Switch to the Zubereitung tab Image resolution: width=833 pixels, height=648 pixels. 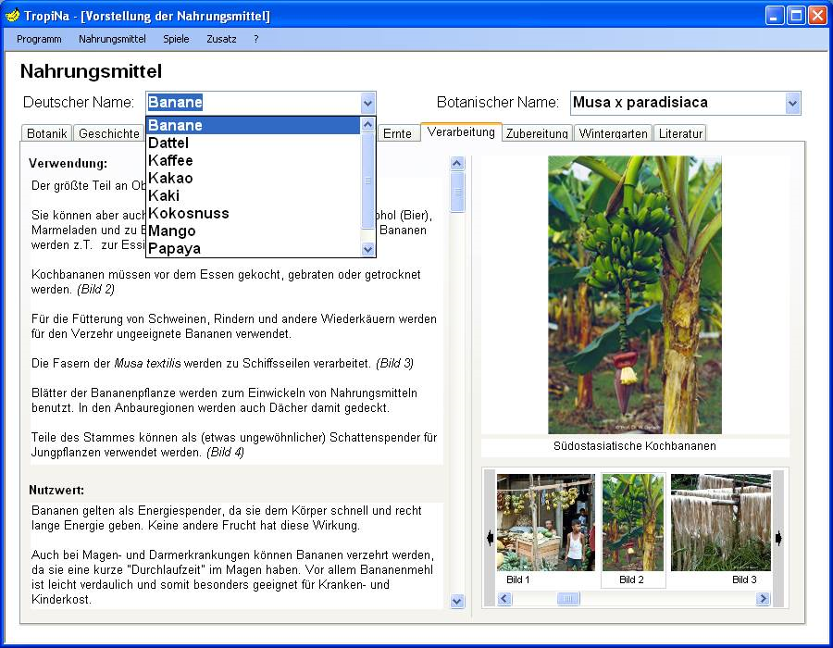(538, 133)
